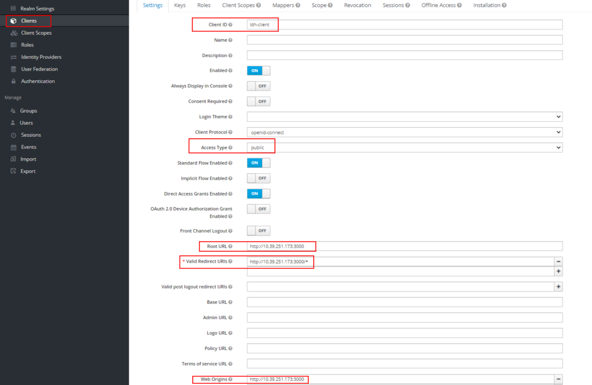
Task: Select Users under Manage
Action: pyautogui.click(x=27, y=122)
